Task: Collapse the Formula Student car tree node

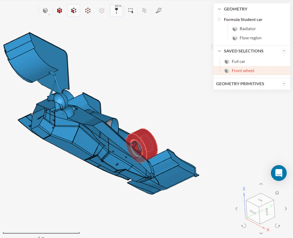Action: click(x=219, y=19)
